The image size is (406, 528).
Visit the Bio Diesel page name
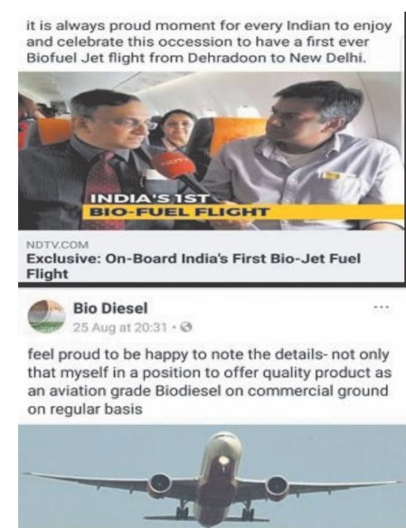(110, 308)
